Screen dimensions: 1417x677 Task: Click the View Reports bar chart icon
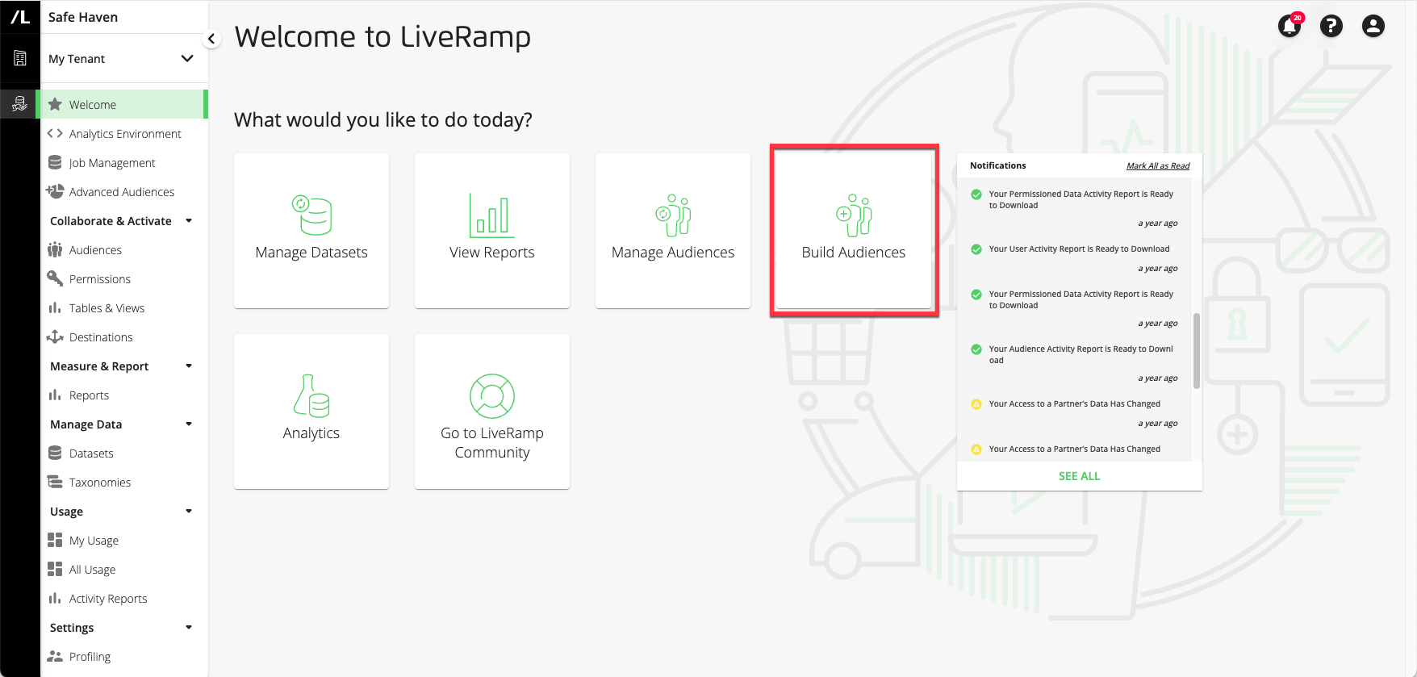pos(492,215)
